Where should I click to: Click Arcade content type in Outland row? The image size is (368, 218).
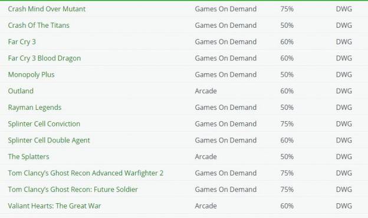[x=206, y=91]
